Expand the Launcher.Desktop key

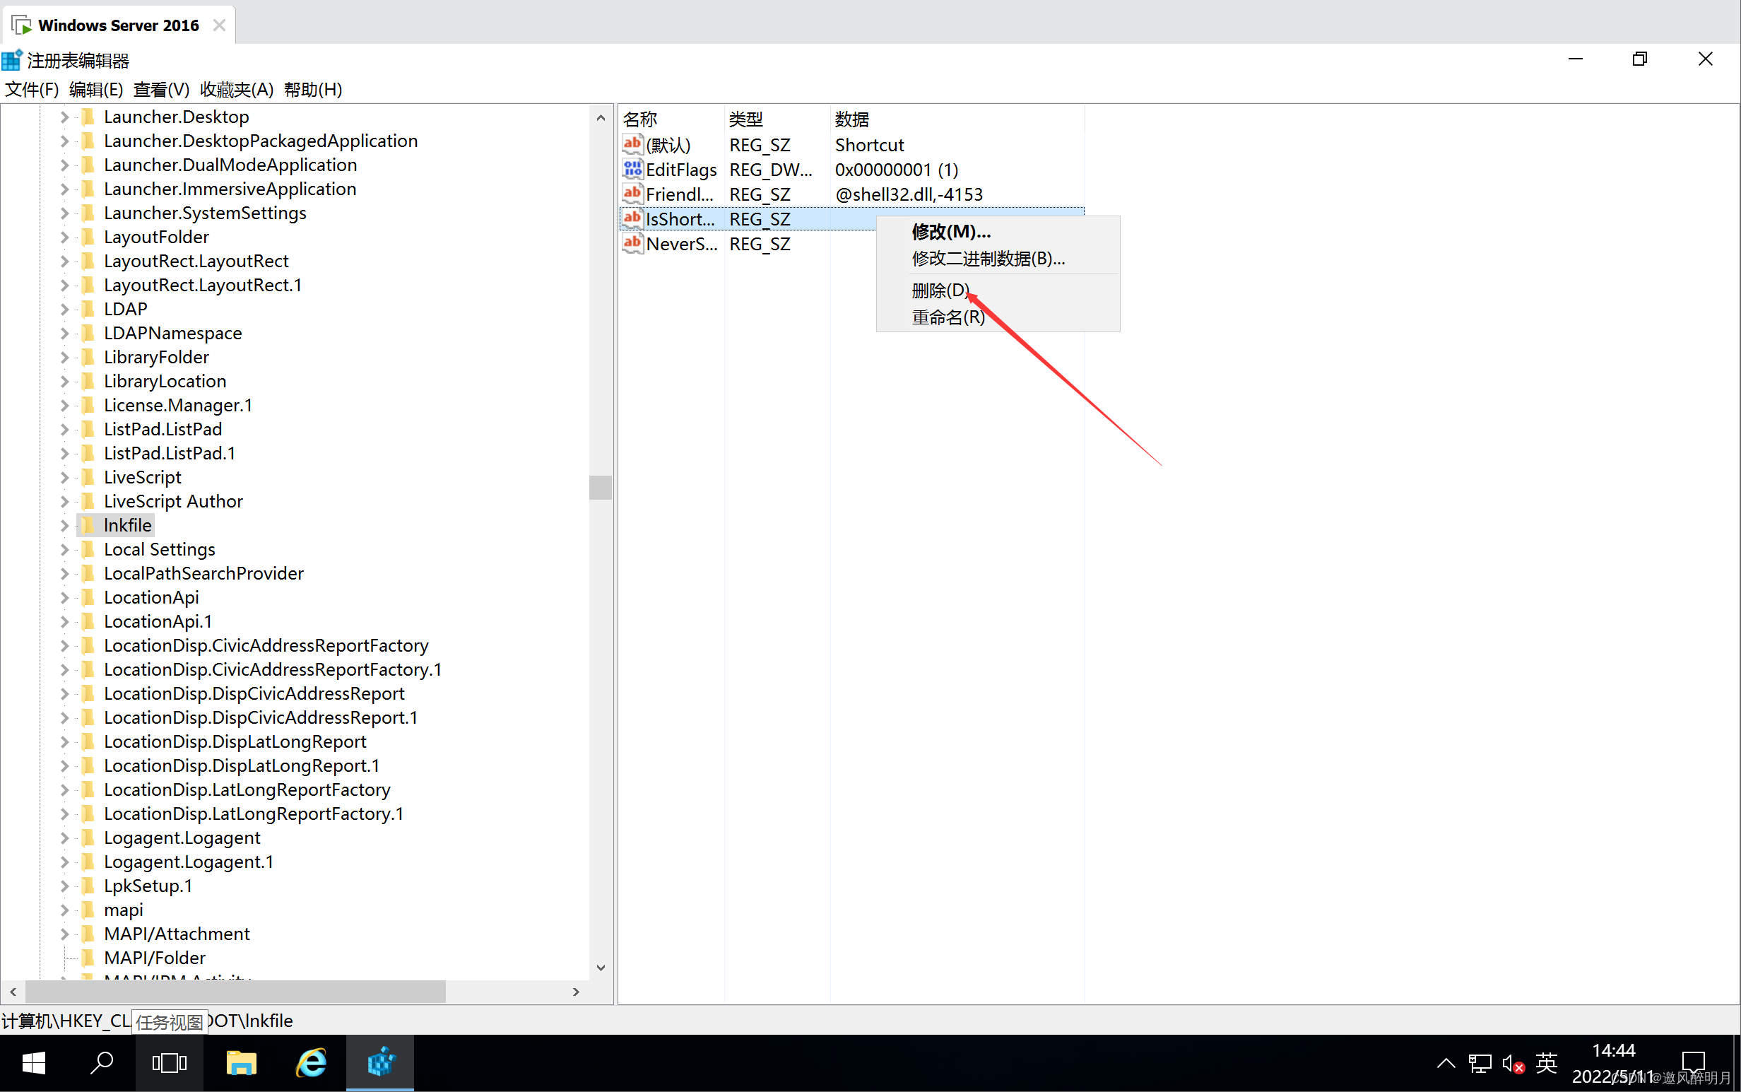(x=64, y=117)
